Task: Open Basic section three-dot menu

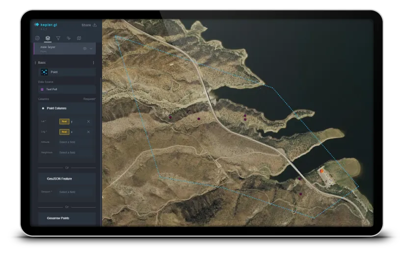Action: 93,63
